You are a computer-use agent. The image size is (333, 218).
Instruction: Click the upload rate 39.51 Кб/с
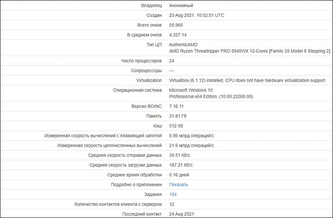pyautogui.click(x=179, y=155)
